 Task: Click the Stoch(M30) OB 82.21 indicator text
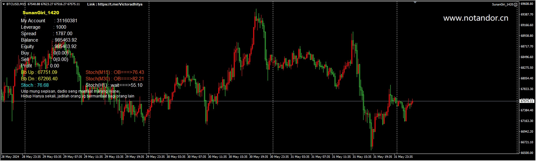(x=115, y=79)
